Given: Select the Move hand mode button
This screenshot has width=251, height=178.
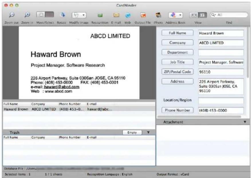Looking at the screenshot, I should [41, 15].
